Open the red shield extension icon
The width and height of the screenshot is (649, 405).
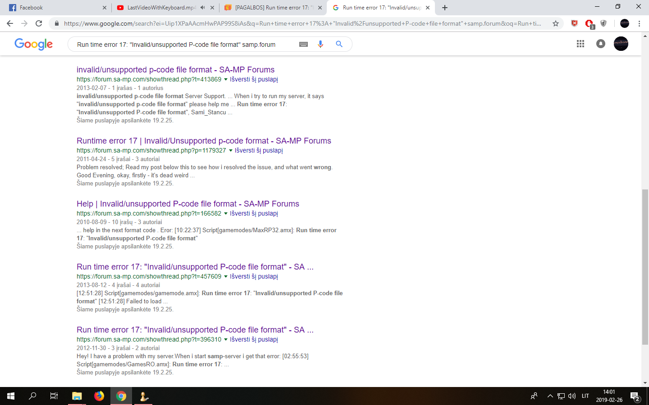(x=574, y=23)
